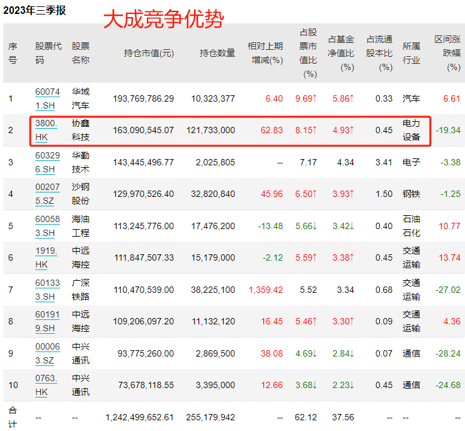Select change value 1,359.42
Viewport: 465px width, 431px height.
tap(266, 290)
